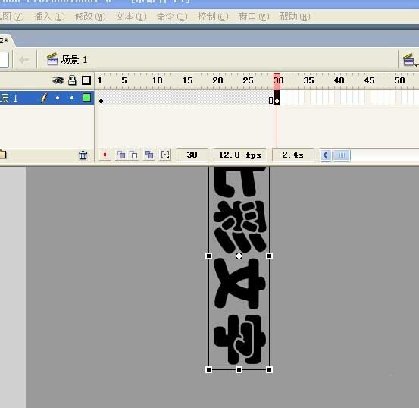Click frame 50 on the timeline ruler
The width and height of the screenshot is (419, 408).
399,80
